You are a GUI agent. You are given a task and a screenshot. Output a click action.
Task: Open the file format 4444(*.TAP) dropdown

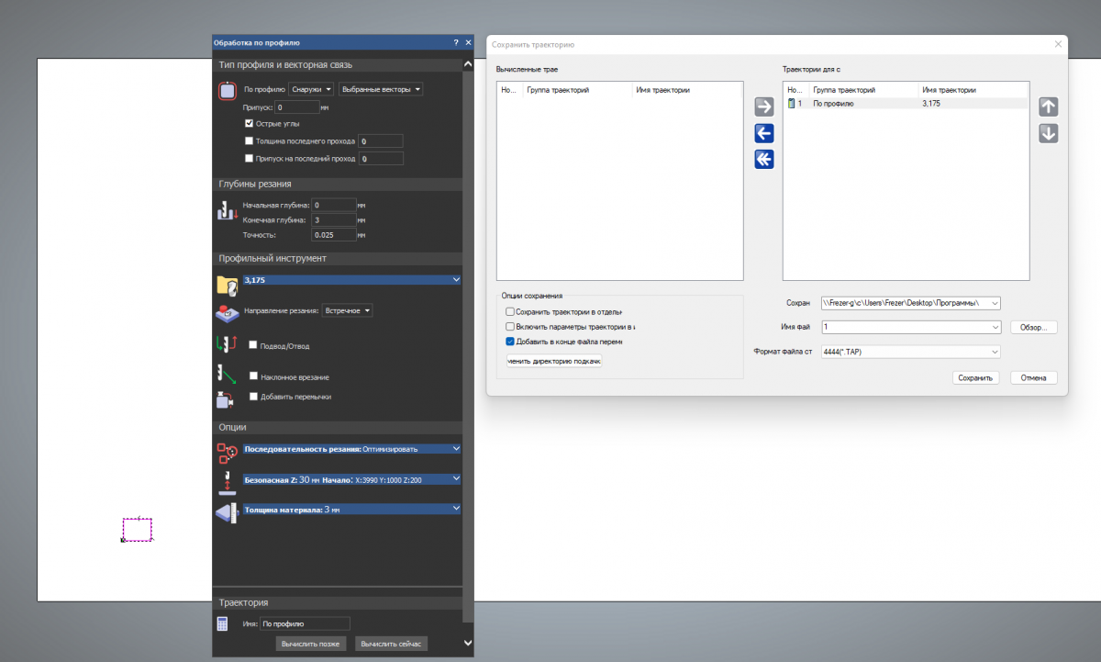(x=910, y=352)
